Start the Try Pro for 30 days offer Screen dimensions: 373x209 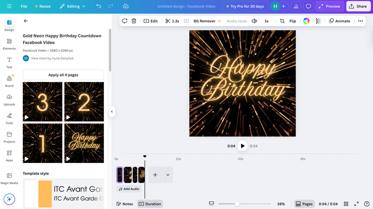245,7
